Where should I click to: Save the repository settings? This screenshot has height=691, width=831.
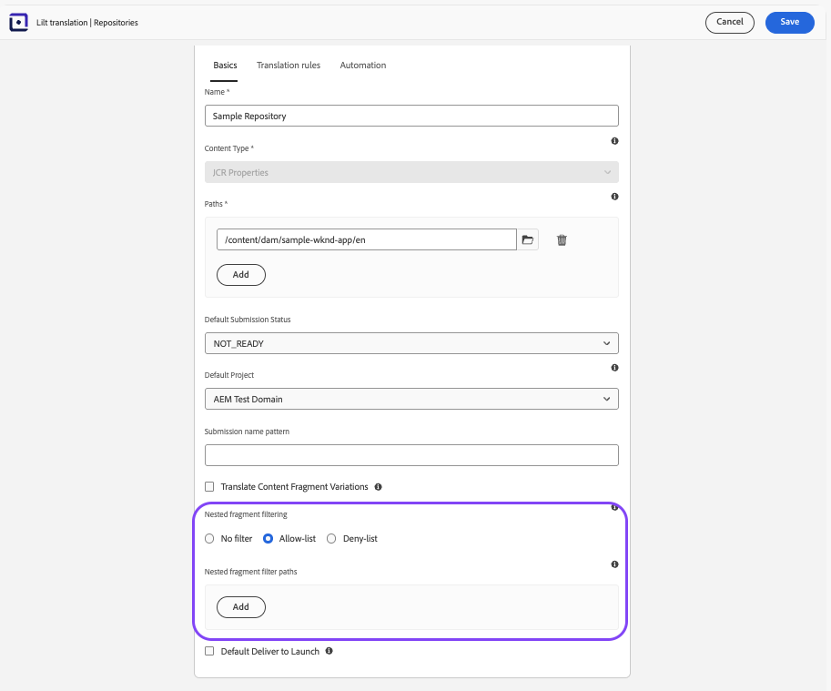tap(790, 22)
